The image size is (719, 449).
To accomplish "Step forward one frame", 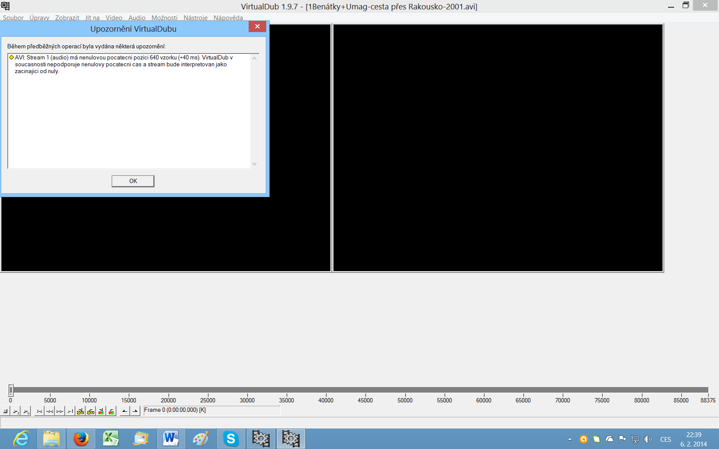I will point(60,411).
